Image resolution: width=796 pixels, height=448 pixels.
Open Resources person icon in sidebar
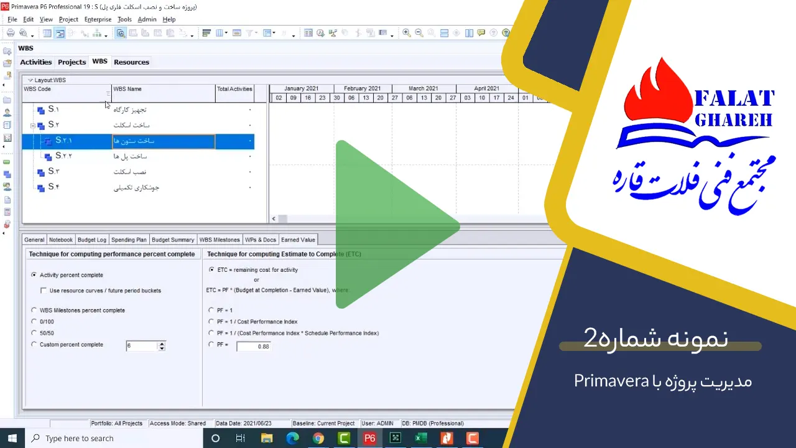pos(7,113)
